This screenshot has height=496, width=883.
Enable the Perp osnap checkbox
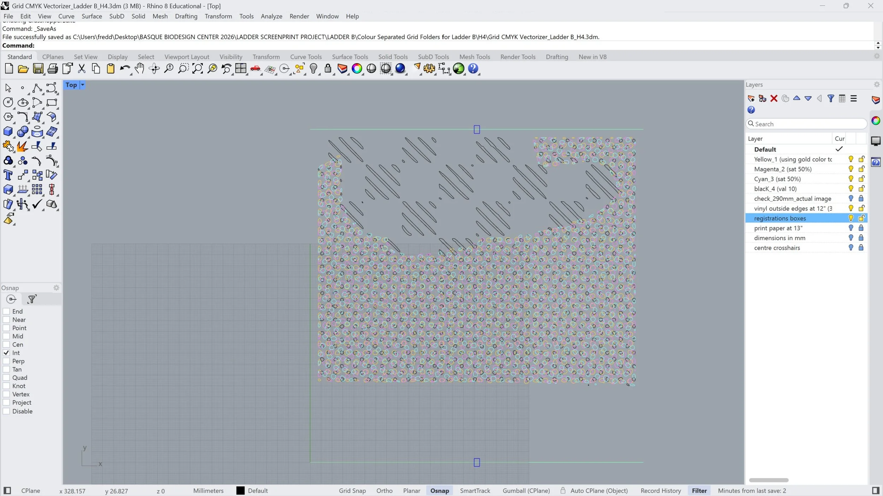(6, 361)
